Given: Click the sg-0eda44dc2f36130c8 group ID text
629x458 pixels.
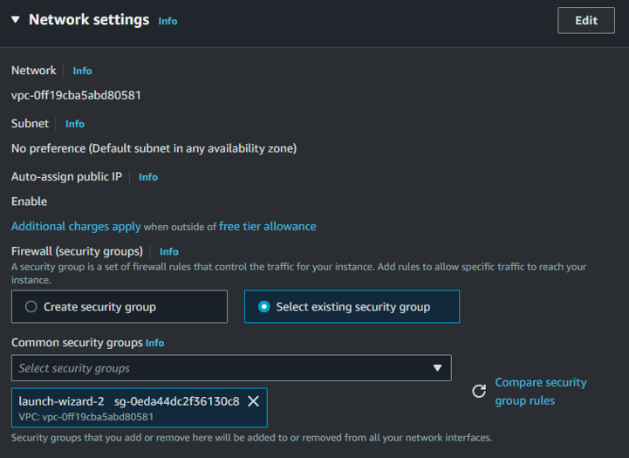Looking at the screenshot, I should (x=177, y=401).
